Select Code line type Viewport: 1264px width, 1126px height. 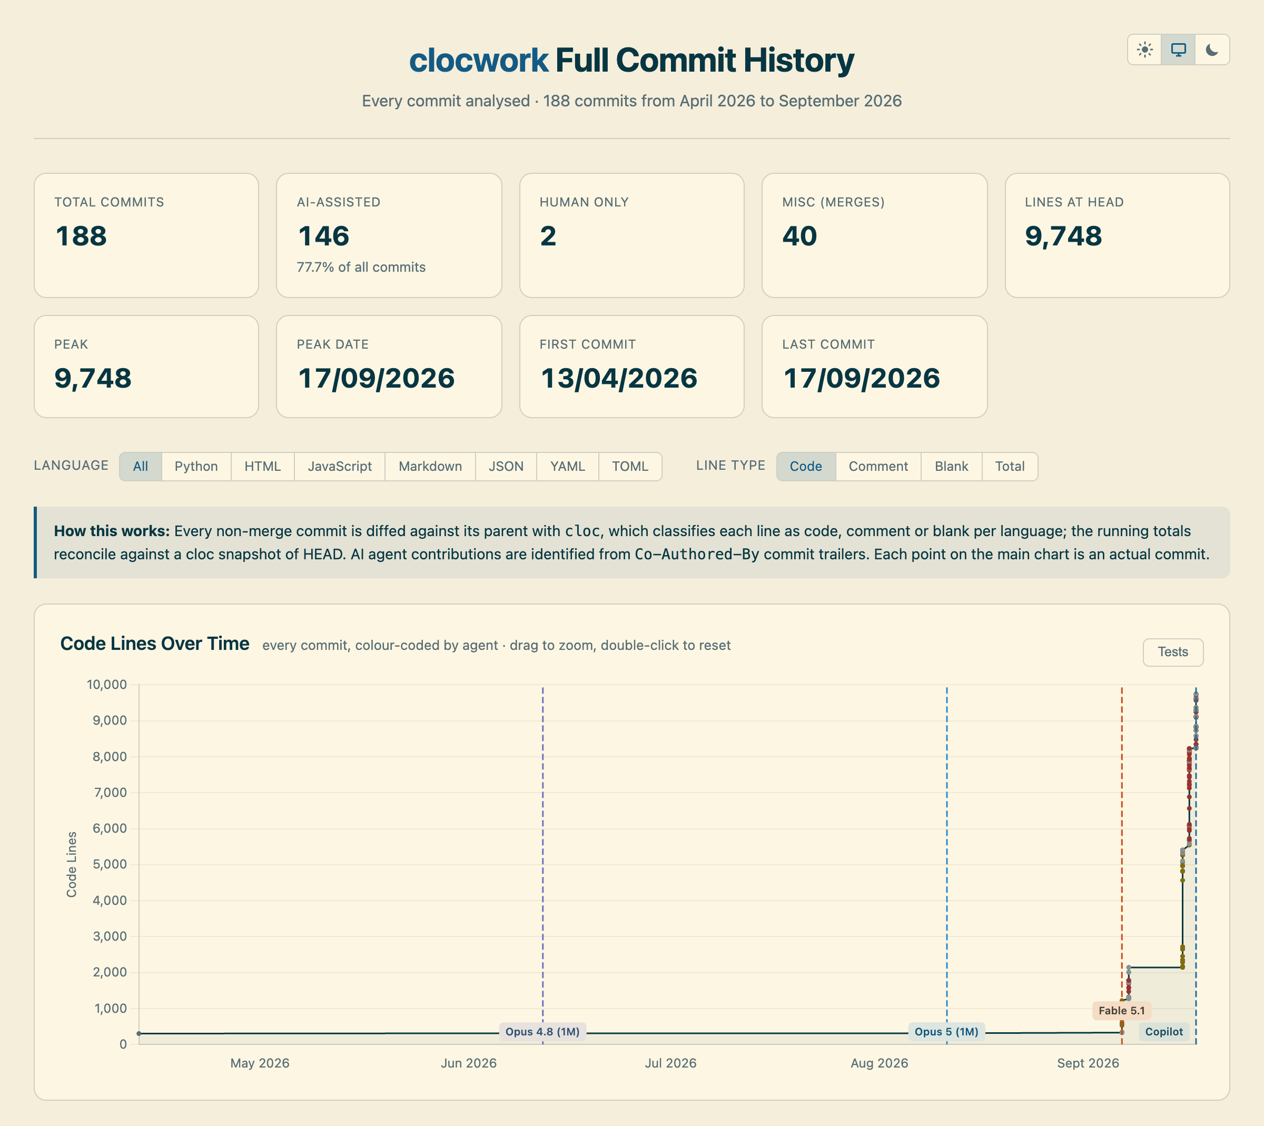806,467
